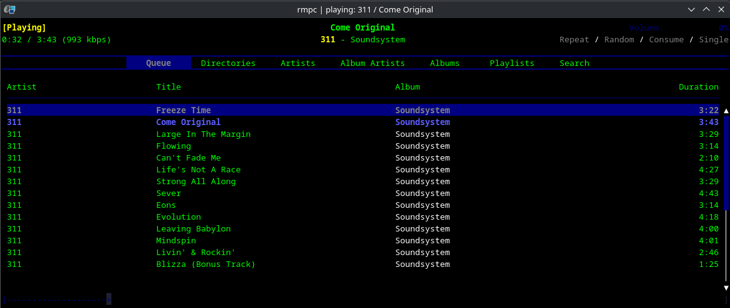Viewport: 730px width, 308px height.
Task: Open the Albums tab
Action: (444, 63)
